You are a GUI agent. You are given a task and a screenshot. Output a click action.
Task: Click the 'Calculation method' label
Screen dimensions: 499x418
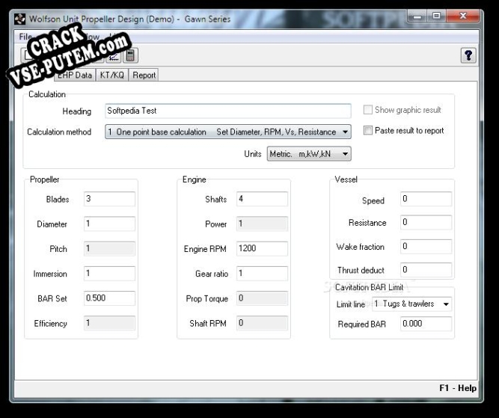59,132
